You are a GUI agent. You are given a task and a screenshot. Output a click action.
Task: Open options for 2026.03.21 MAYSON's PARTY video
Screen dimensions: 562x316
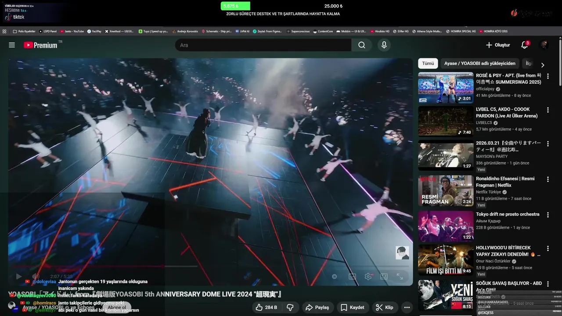point(548,144)
